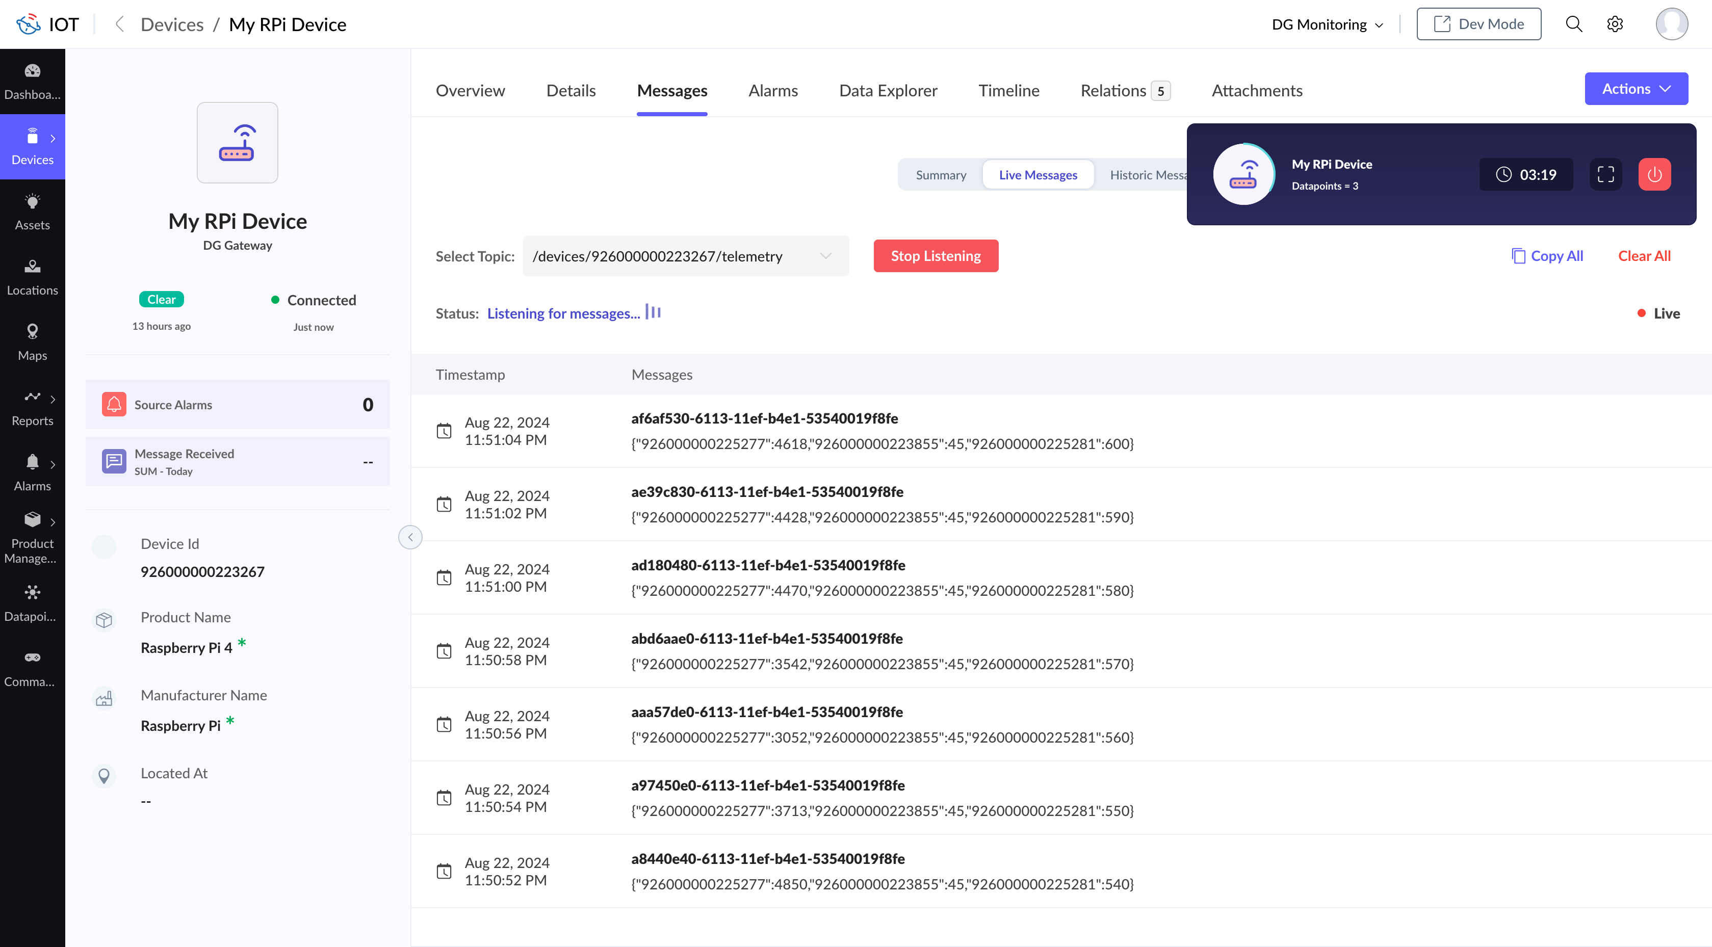Switch to Summary message view
This screenshot has width=1712, height=947.
[x=941, y=175]
